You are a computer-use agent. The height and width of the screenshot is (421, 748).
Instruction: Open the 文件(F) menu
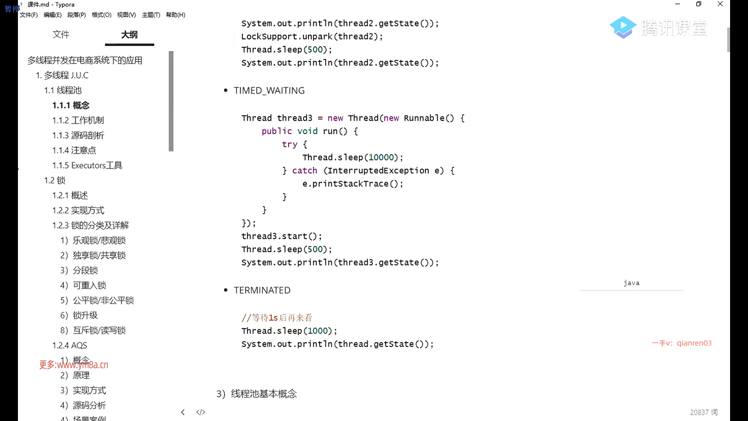[28, 15]
